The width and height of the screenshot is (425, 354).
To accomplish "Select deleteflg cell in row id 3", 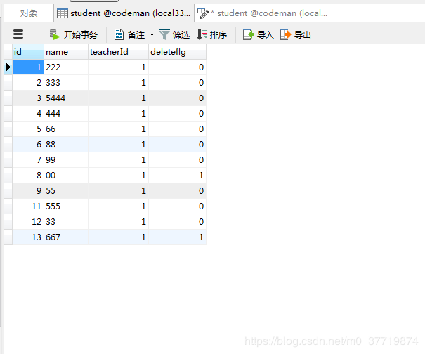I will (177, 98).
